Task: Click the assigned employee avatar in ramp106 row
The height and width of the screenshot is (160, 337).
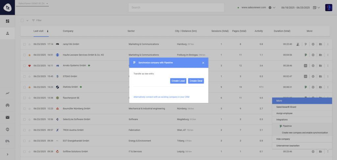Action: click(298, 44)
